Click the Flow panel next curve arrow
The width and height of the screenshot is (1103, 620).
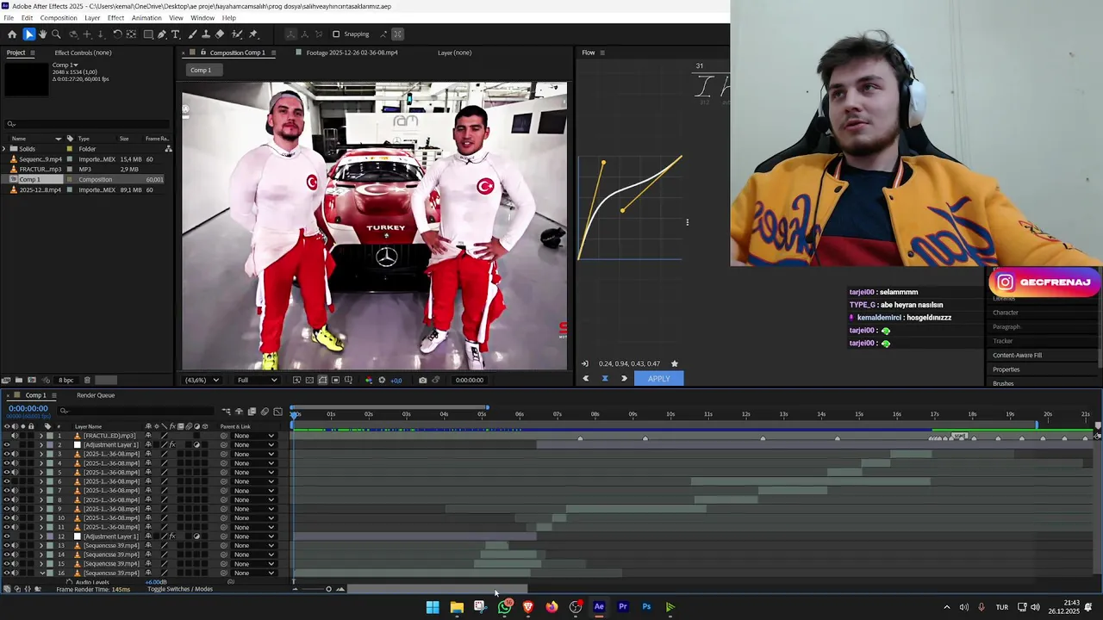[624, 378]
